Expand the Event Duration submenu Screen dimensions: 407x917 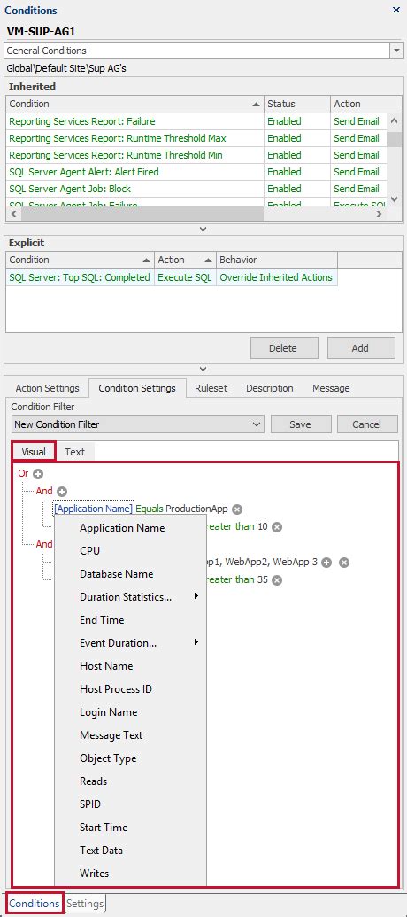tap(130, 643)
